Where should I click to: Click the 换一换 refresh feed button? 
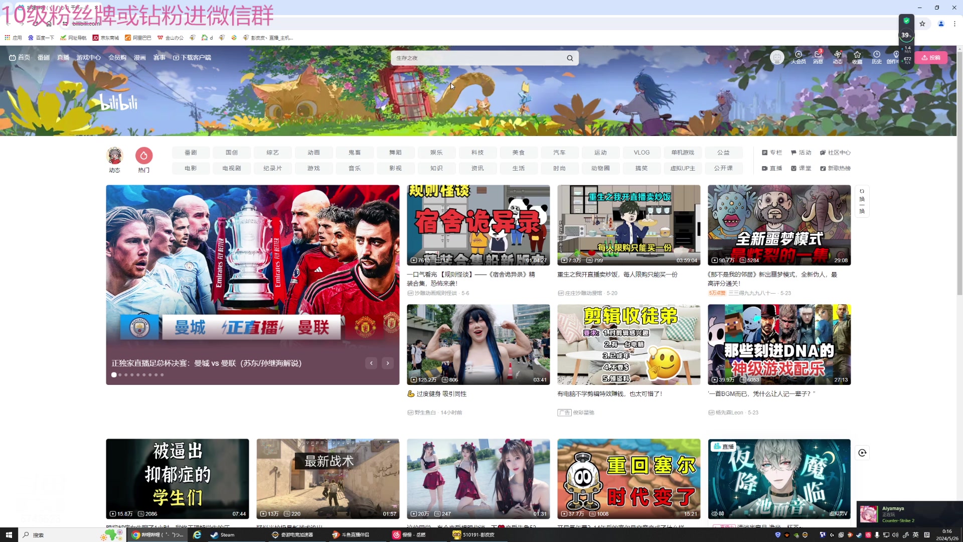click(862, 201)
